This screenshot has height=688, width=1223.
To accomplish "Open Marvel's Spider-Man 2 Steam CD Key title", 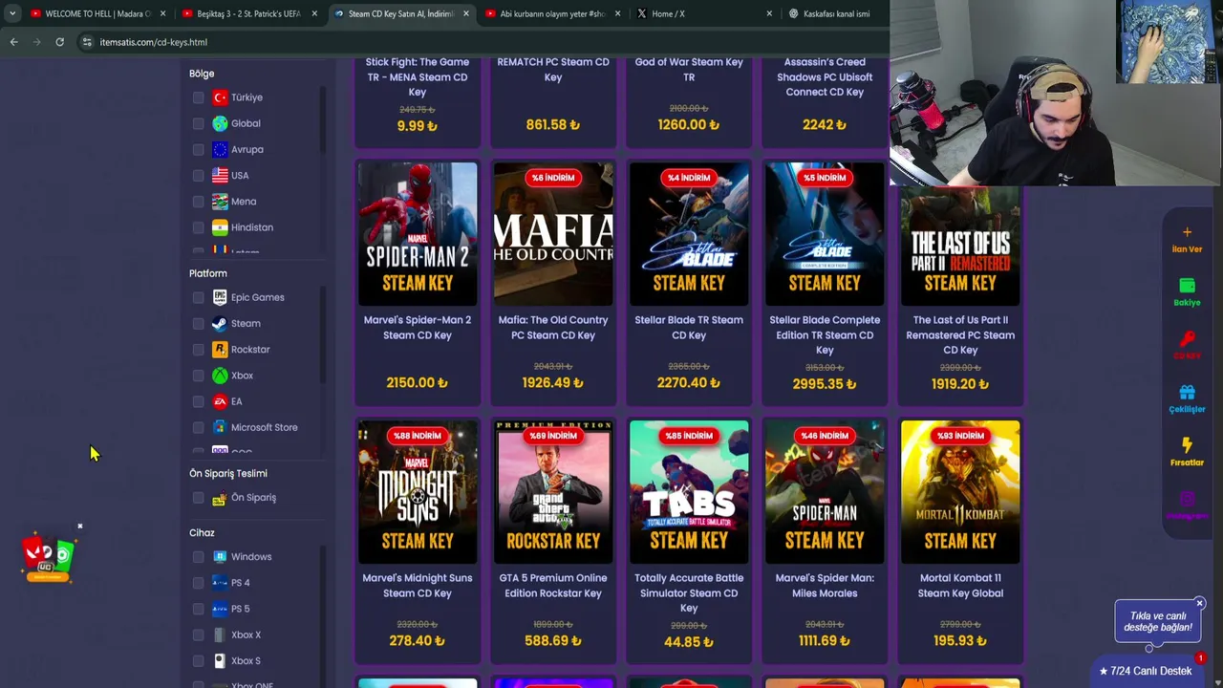I will (x=418, y=328).
